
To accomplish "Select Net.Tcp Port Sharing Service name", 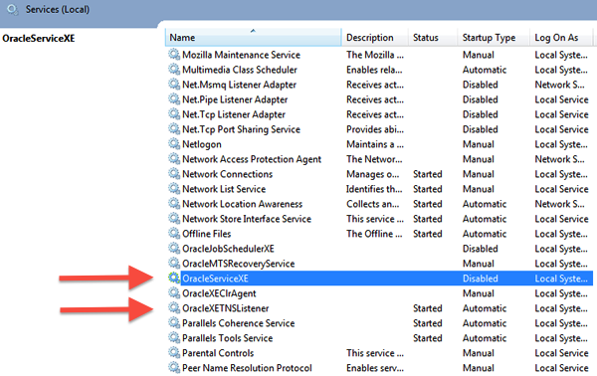I will pyautogui.click(x=241, y=129).
